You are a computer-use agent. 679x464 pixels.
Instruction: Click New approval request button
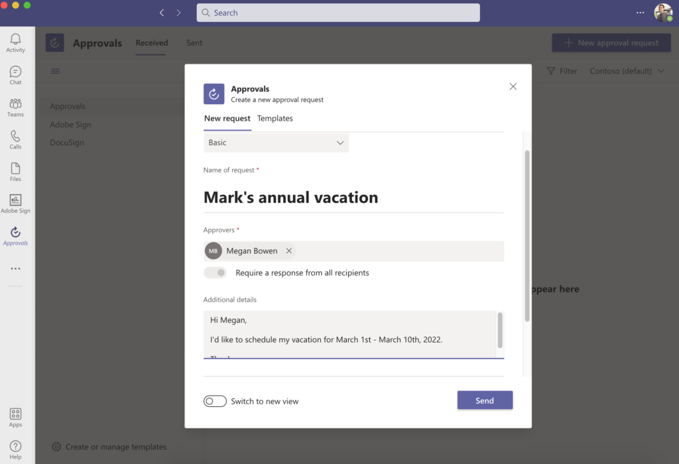[611, 43]
